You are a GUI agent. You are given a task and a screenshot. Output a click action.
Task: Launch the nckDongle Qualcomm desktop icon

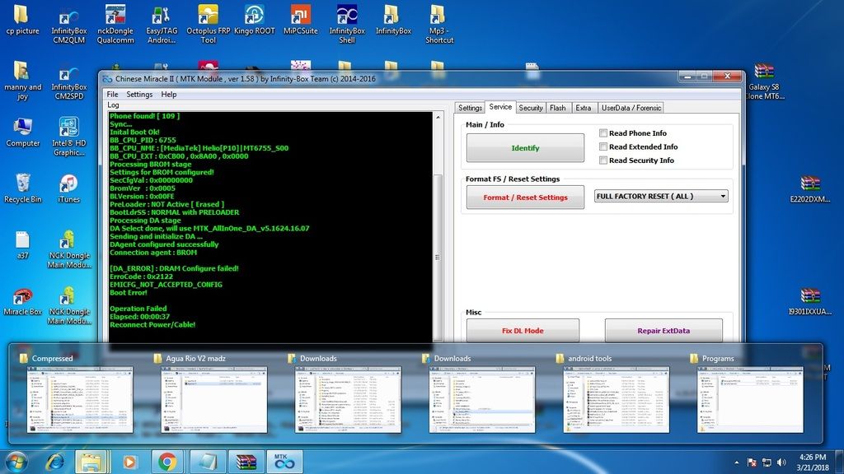[x=115, y=16]
